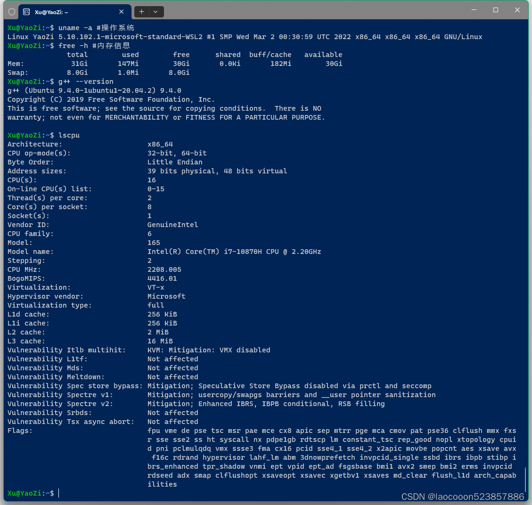
Task: Maximize the terminal window
Action: pyautogui.click(x=496, y=10)
